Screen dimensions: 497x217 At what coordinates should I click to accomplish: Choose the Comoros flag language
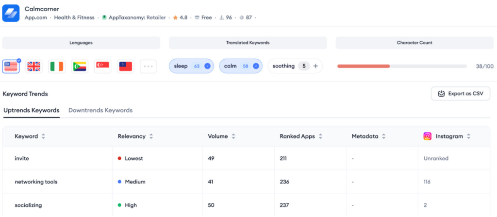[x=80, y=66]
